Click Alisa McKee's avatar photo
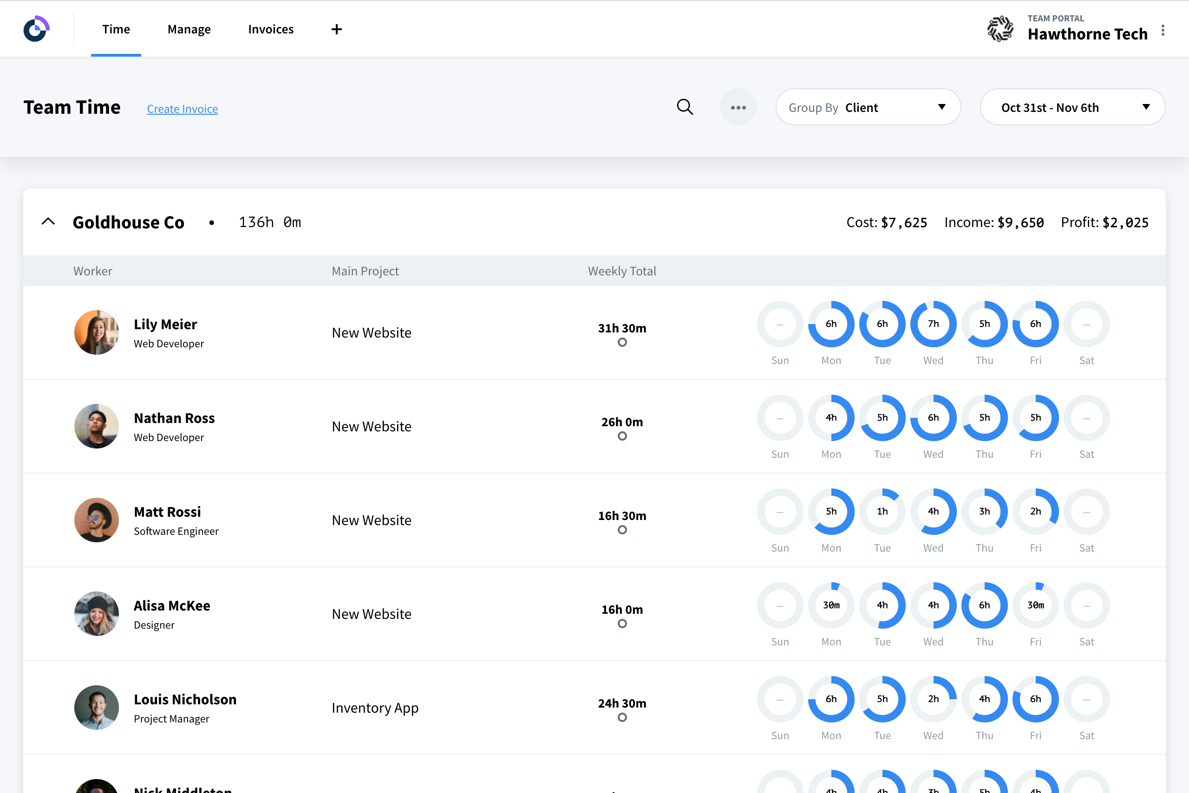 pyautogui.click(x=97, y=613)
